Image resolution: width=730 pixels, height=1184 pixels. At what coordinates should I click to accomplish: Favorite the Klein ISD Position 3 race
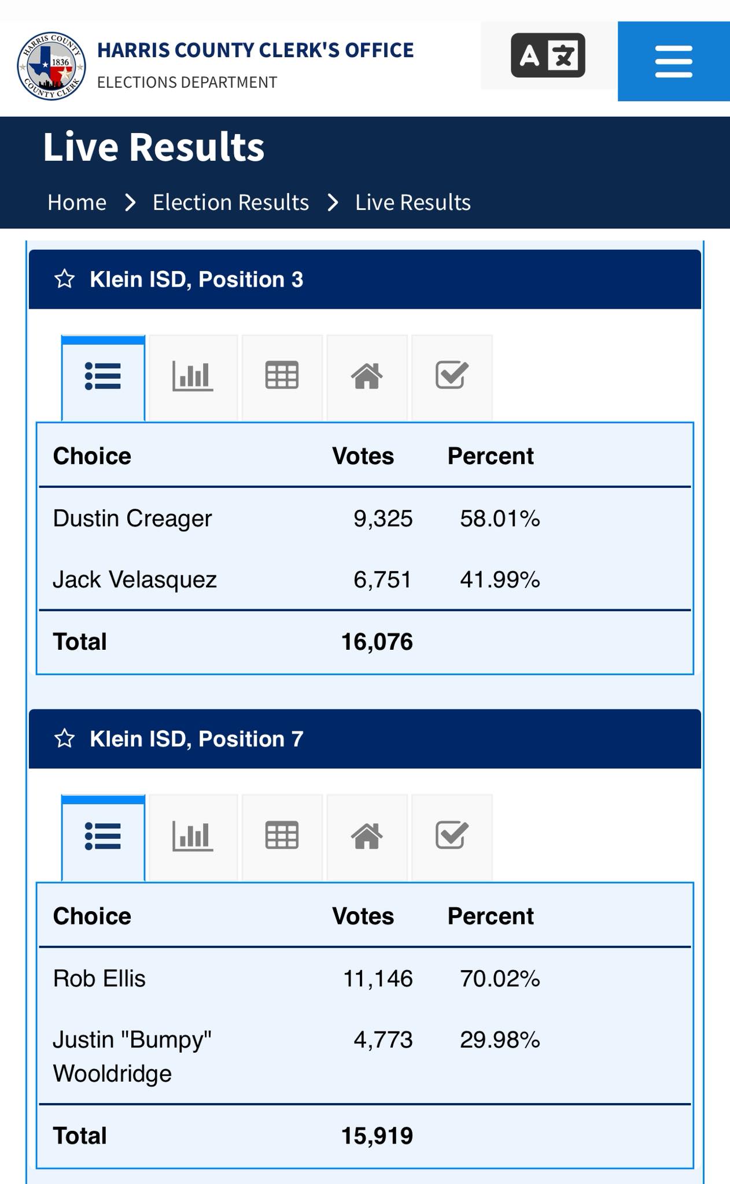(x=64, y=279)
